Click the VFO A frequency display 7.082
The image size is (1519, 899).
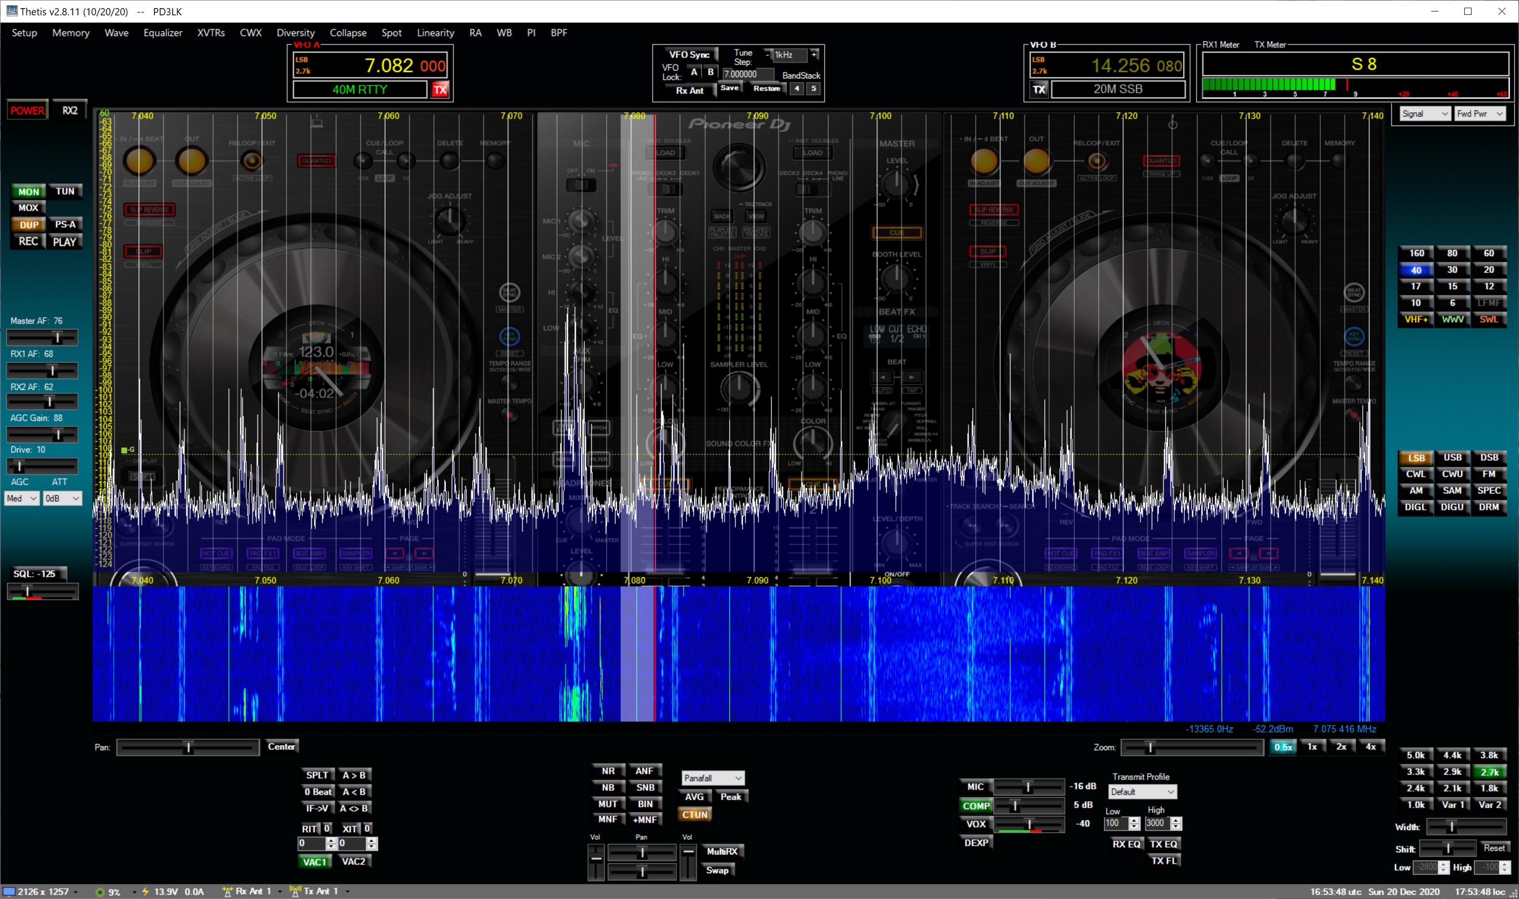pos(389,65)
